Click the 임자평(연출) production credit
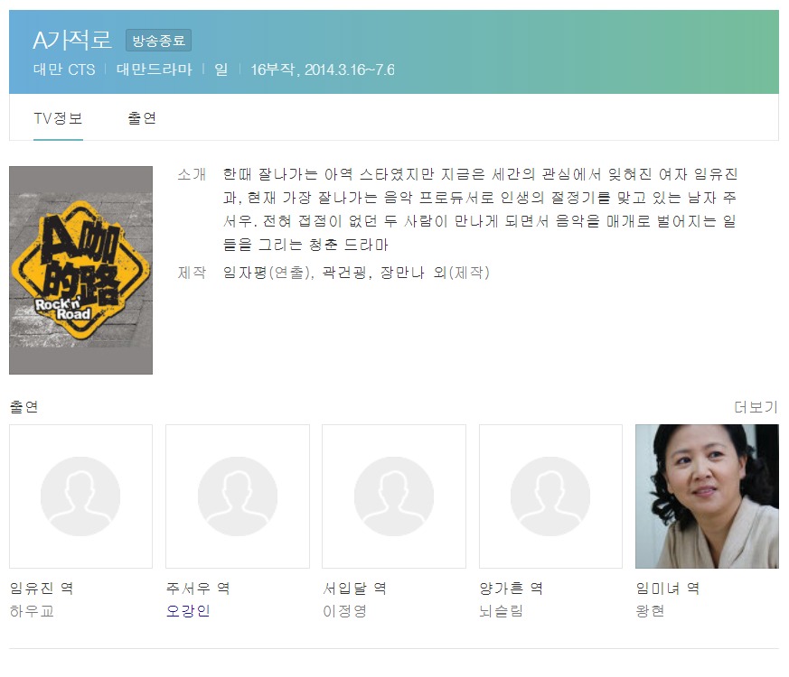Screen dimensions: 789x677 [267, 273]
